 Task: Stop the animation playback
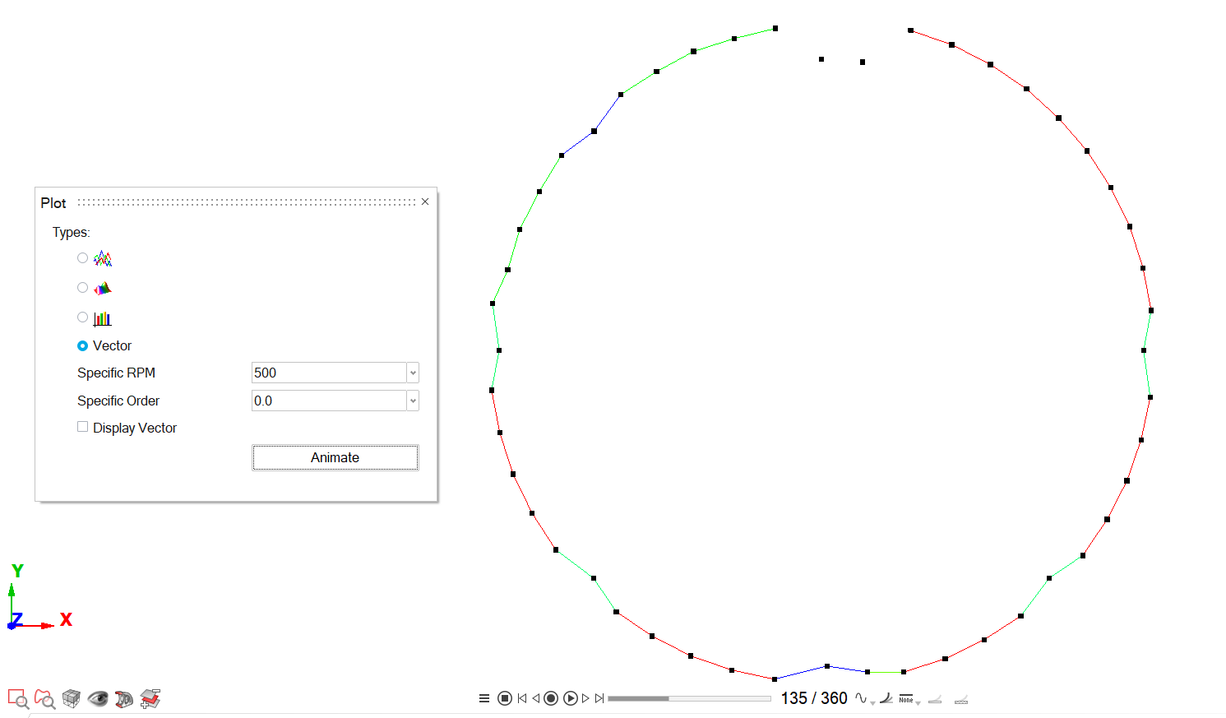tap(505, 698)
